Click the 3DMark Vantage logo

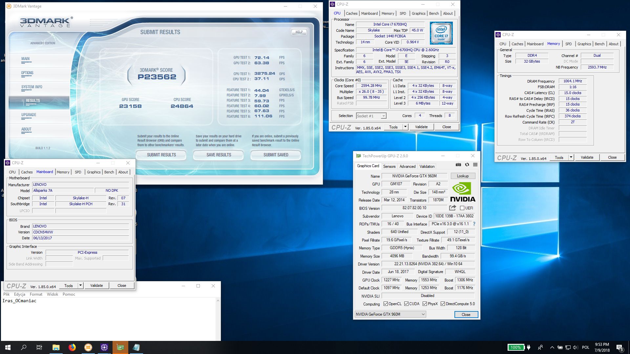(46, 22)
